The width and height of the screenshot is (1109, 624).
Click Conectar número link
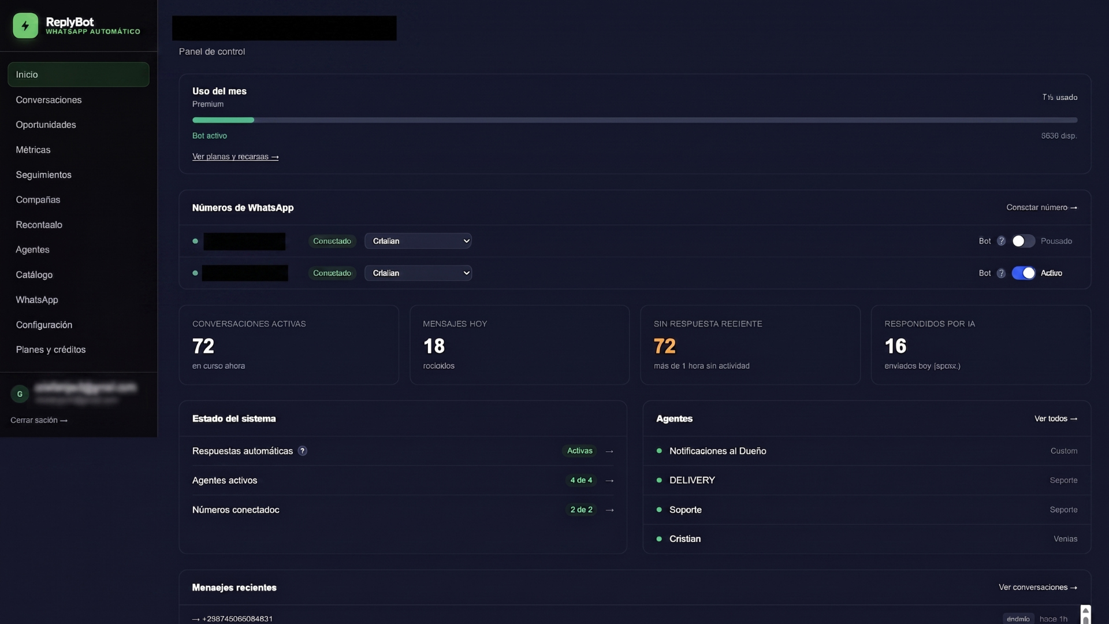click(1041, 207)
